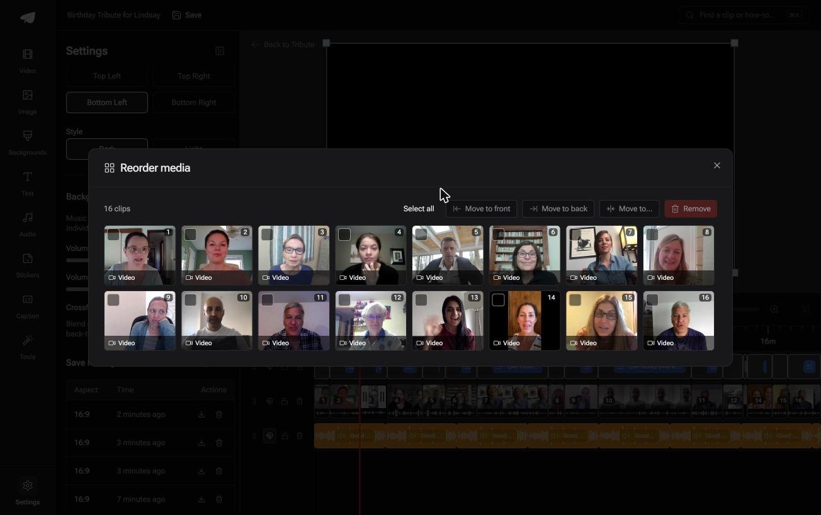This screenshot has height=515, width=821.
Task: Click Move to back button
Action: coord(558,209)
